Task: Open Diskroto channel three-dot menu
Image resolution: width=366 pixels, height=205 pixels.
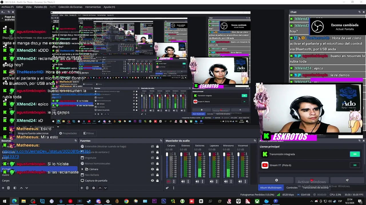Action: point(188,181)
